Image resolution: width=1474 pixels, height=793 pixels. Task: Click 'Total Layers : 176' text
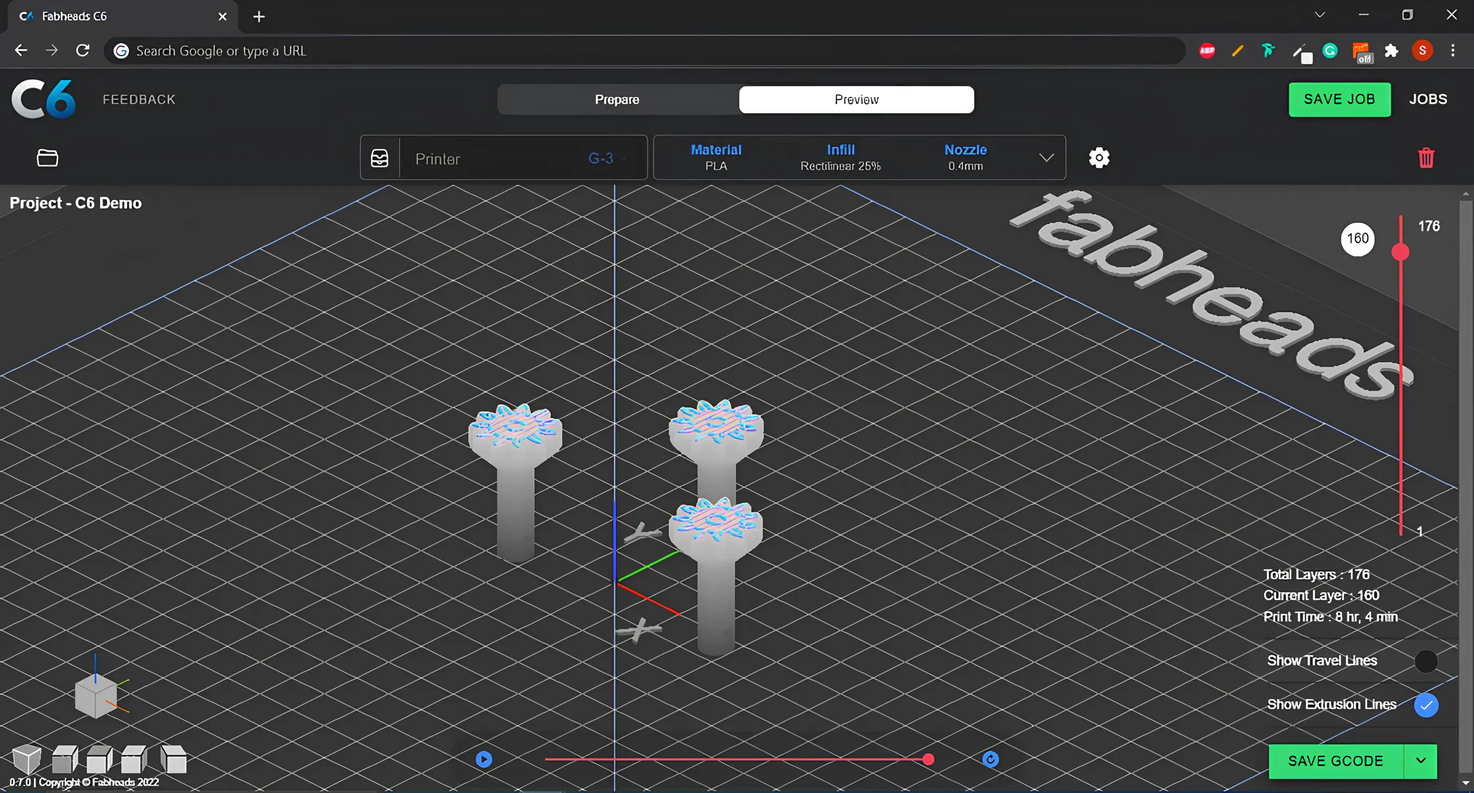[x=1316, y=574]
